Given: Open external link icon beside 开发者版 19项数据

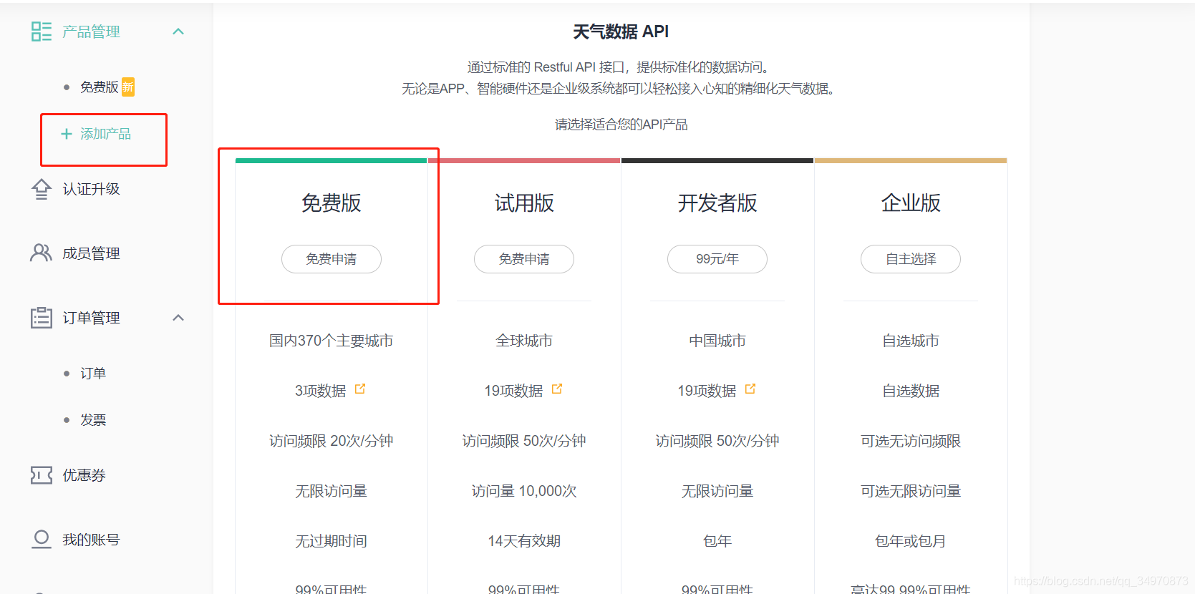Looking at the screenshot, I should [x=750, y=389].
